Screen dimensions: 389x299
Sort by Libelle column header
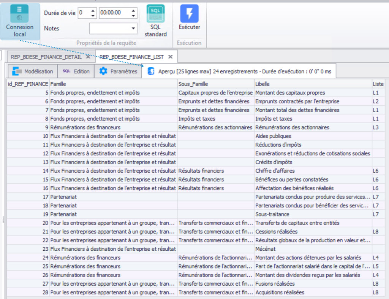click(313, 84)
